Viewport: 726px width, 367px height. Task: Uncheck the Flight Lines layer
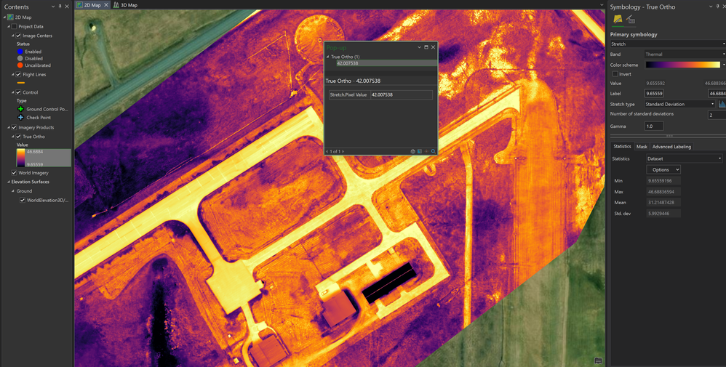(x=18, y=75)
